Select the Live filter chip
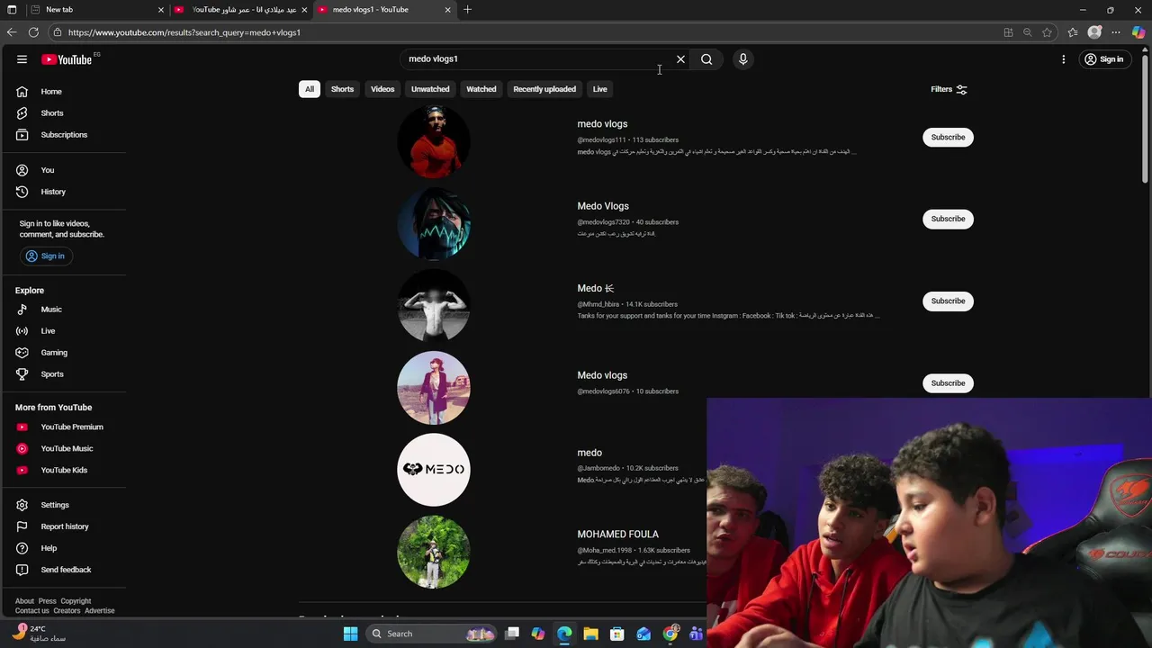The width and height of the screenshot is (1152, 648). pyautogui.click(x=599, y=89)
